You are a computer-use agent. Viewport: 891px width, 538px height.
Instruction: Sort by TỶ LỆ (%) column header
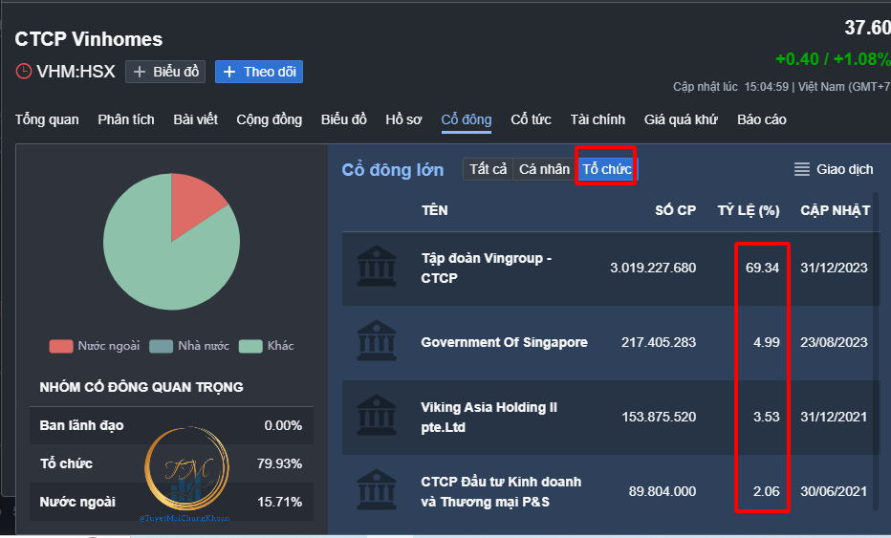tap(749, 210)
